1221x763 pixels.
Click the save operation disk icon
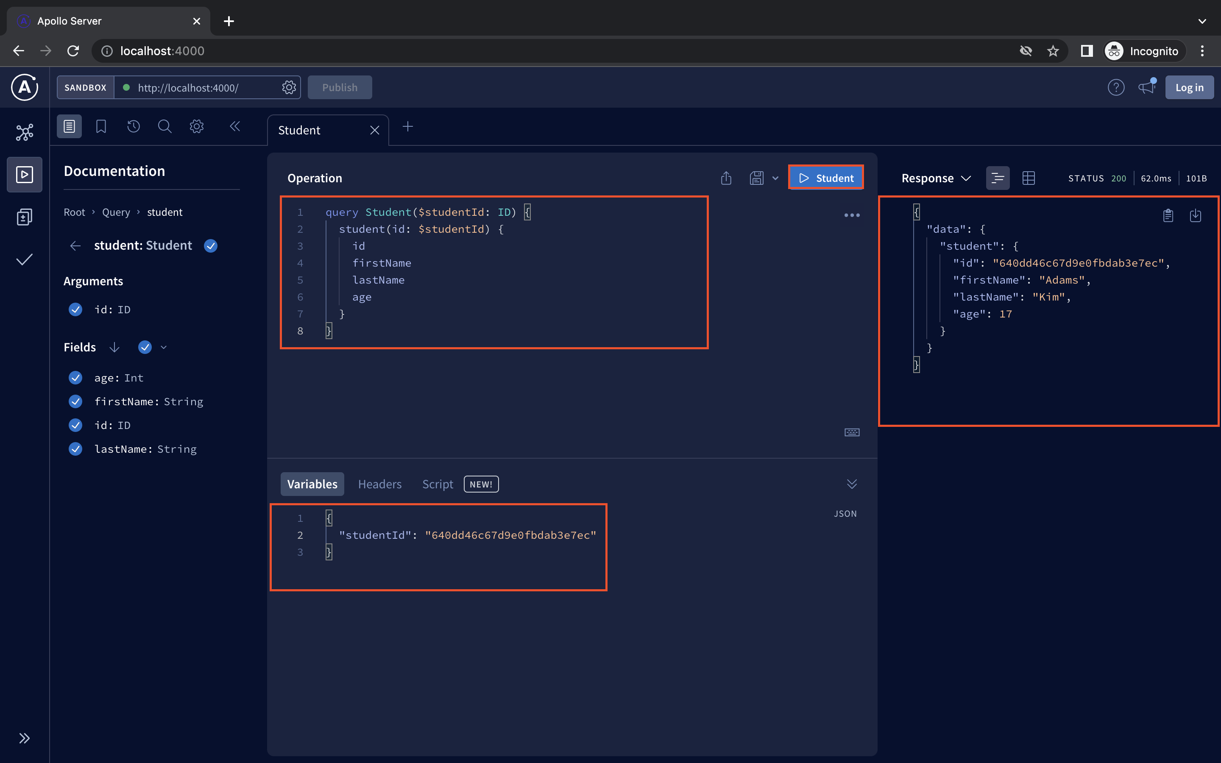756,178
